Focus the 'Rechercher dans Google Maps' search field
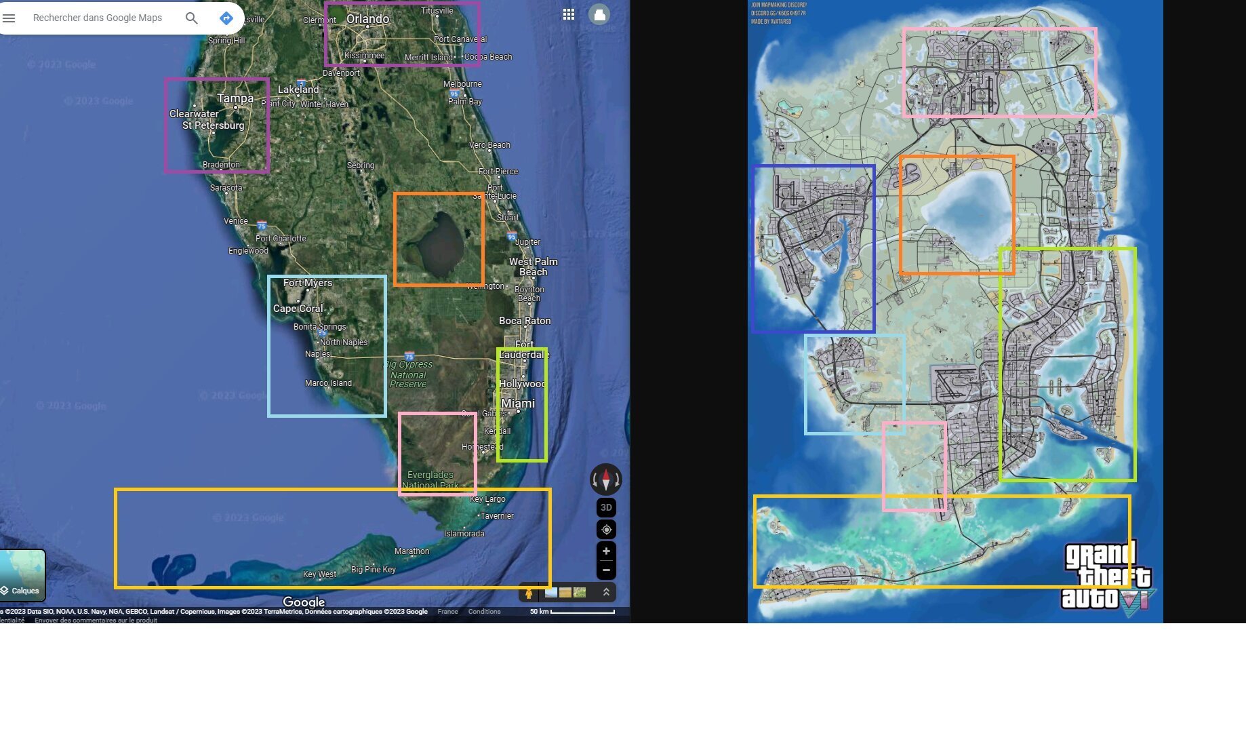Image resolution: width=1246 pixels, height=746 pixels. [x=98, y=18]
